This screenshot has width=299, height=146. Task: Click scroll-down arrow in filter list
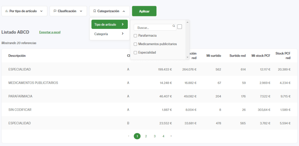tap(187, 57)
